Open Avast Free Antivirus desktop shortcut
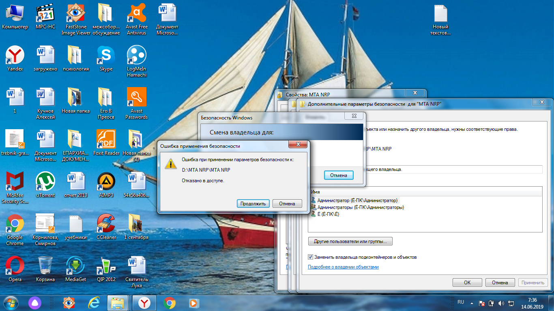This screenshot has height=311, width=554. [x=137, y=19]
